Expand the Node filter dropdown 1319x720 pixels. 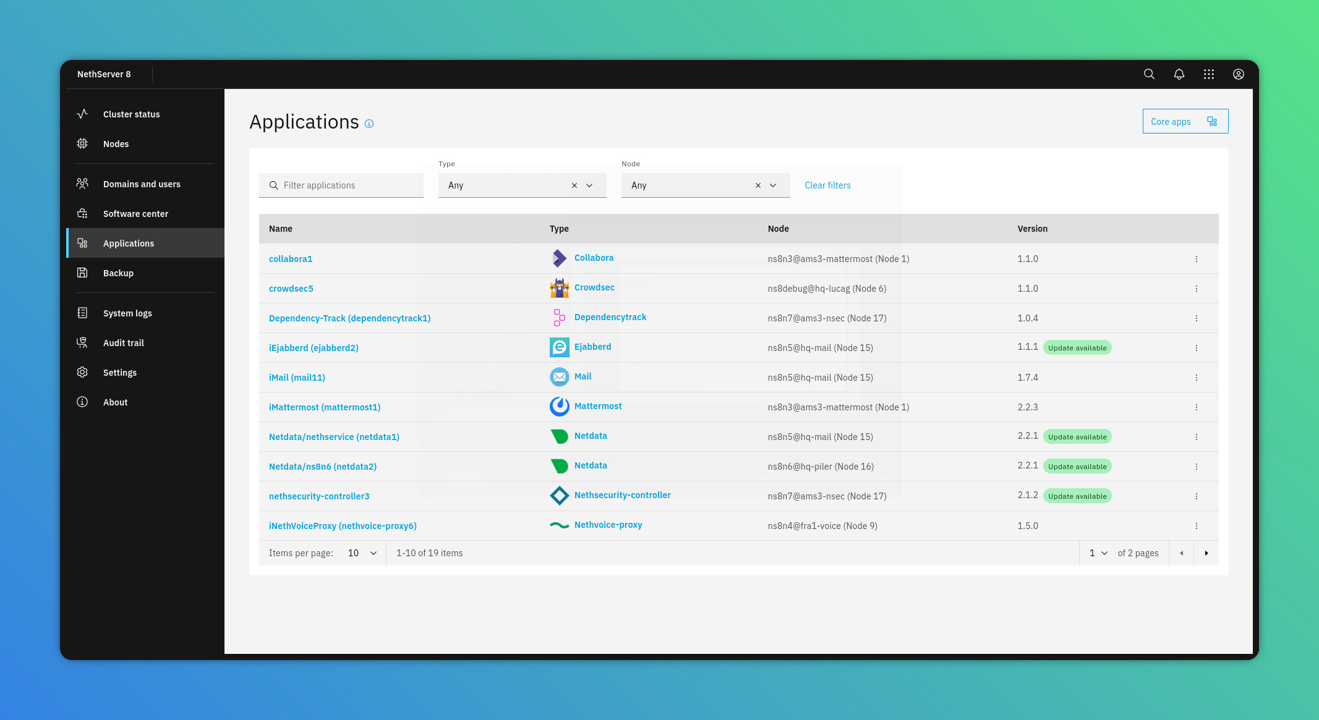pos(773,185)
